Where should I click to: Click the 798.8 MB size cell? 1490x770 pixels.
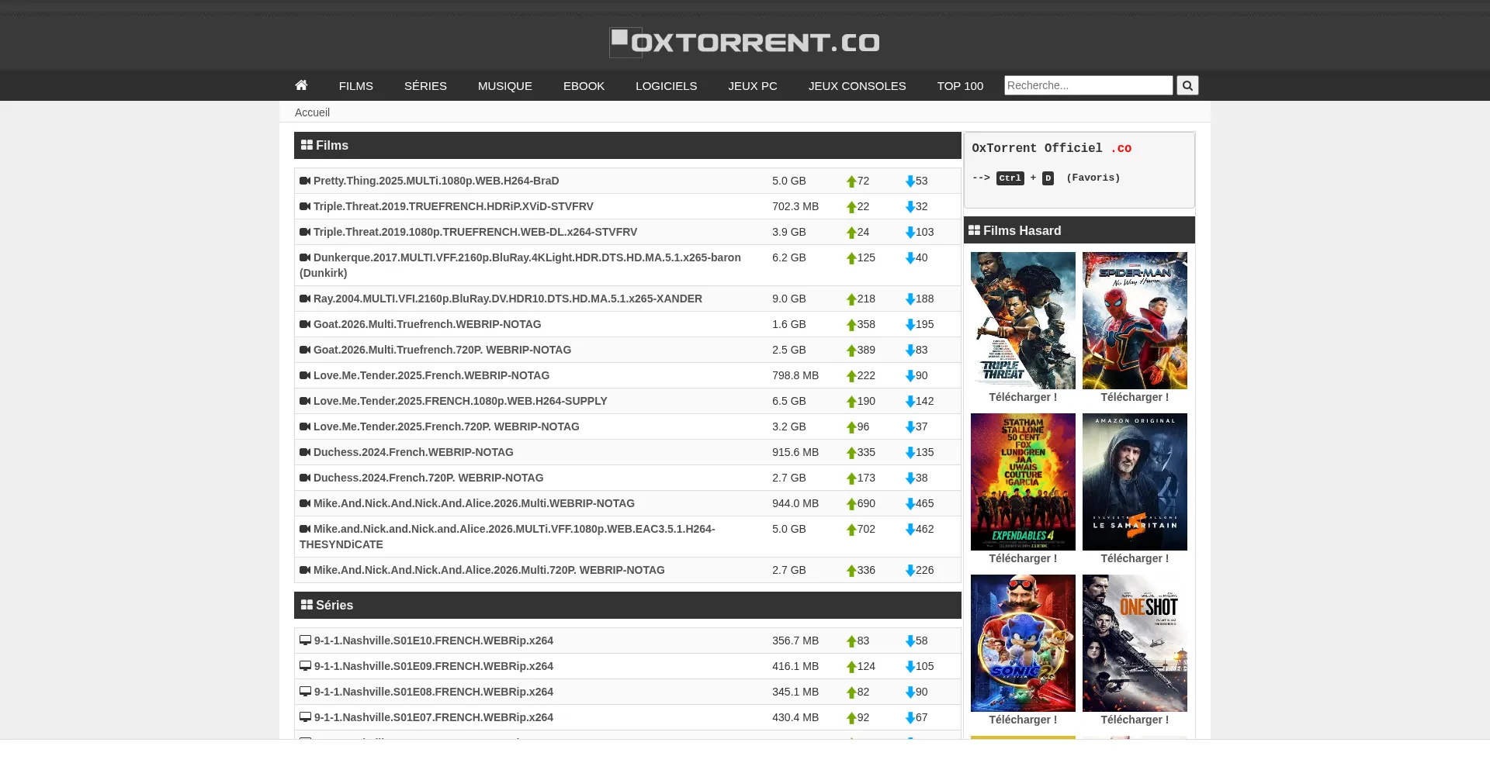coord(795,375)
